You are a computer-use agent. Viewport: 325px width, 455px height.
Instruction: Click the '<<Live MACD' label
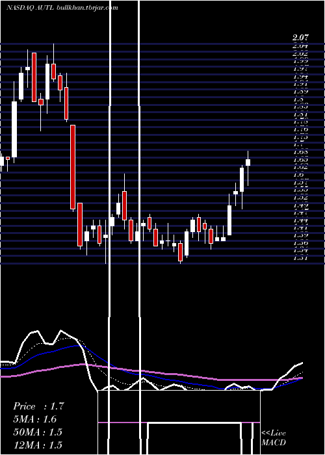click(x=274, y=437)
